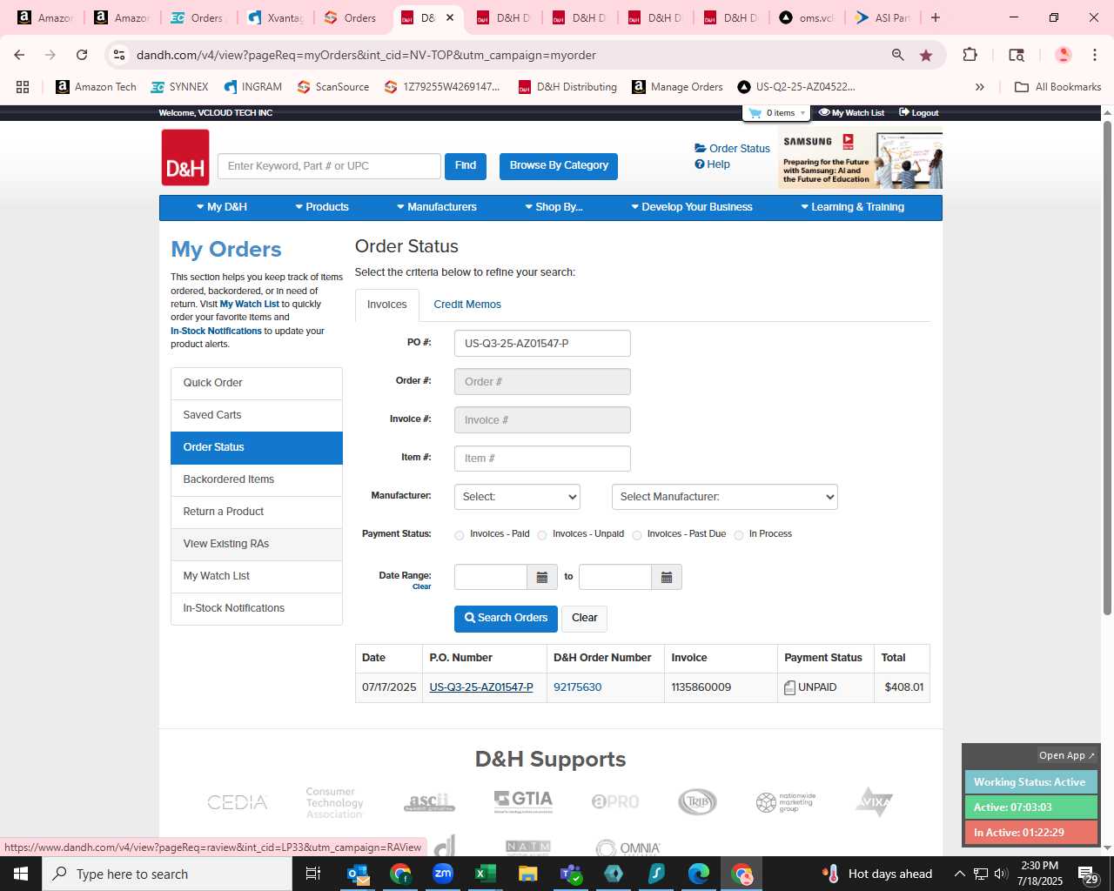Viewport: 1114px width, 891px height.
Task: Click the End date calendar icon
Action: pyautogui.click(x=667, y=578)
